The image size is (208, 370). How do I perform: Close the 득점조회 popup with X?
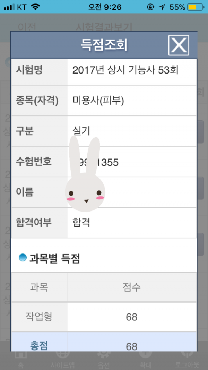coord(179,45)
